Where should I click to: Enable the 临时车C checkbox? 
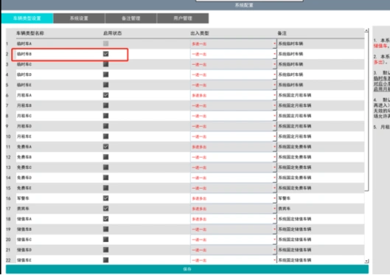coord(106,64)
